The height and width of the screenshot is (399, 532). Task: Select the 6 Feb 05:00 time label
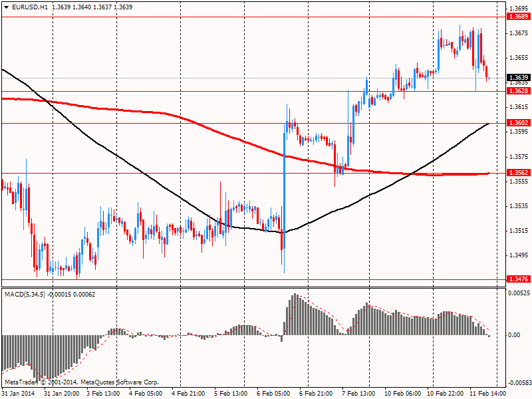click(273, 393)
